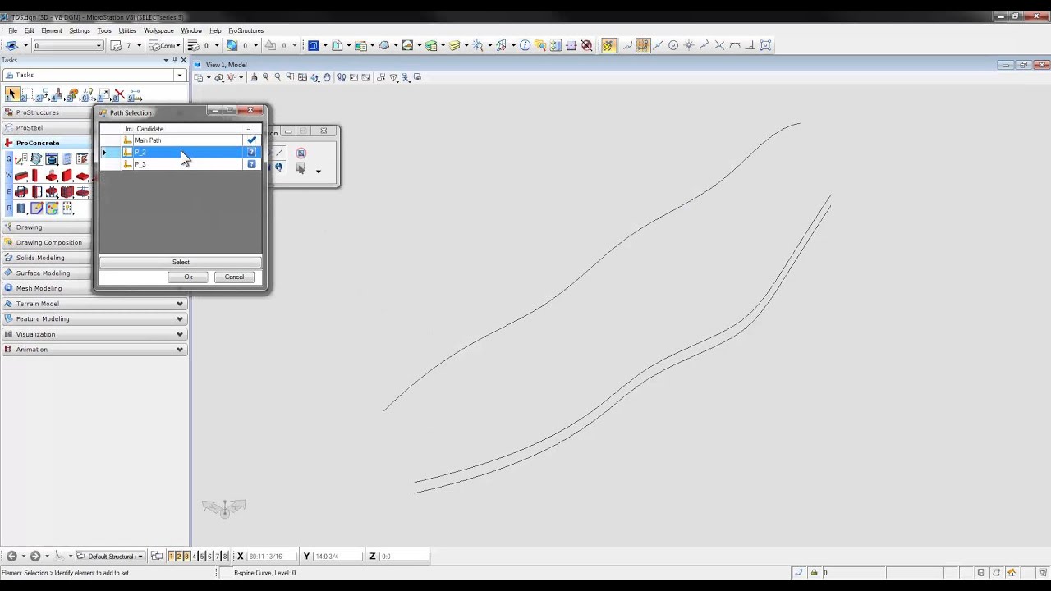Viewport: 1051px width, 591px height.
Task: Click the Pan View hand icon
Action: (x=327, y=77)
